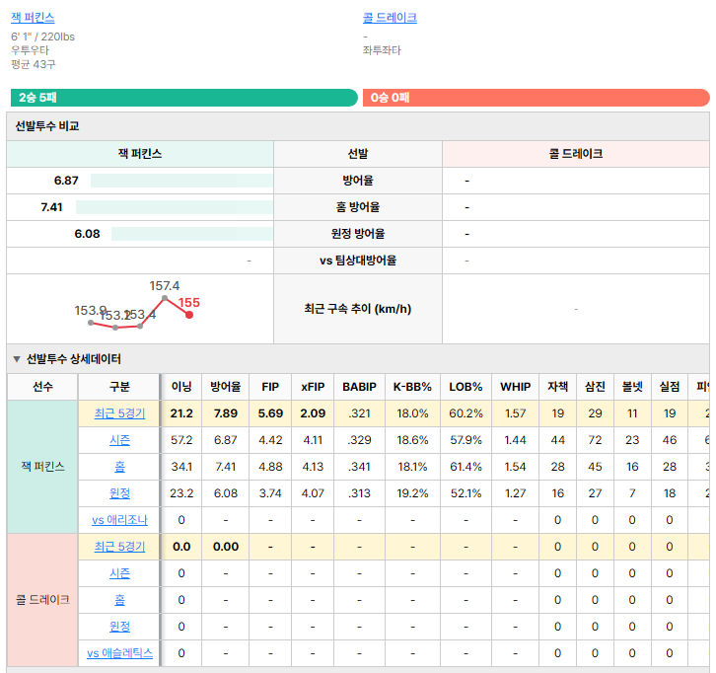Click the 좌투좌타 handedness text
716x673 pixels.
click(x=382, y=50)
